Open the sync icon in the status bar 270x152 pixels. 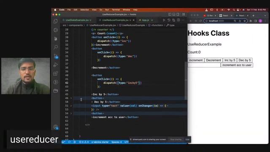point(69,142)
